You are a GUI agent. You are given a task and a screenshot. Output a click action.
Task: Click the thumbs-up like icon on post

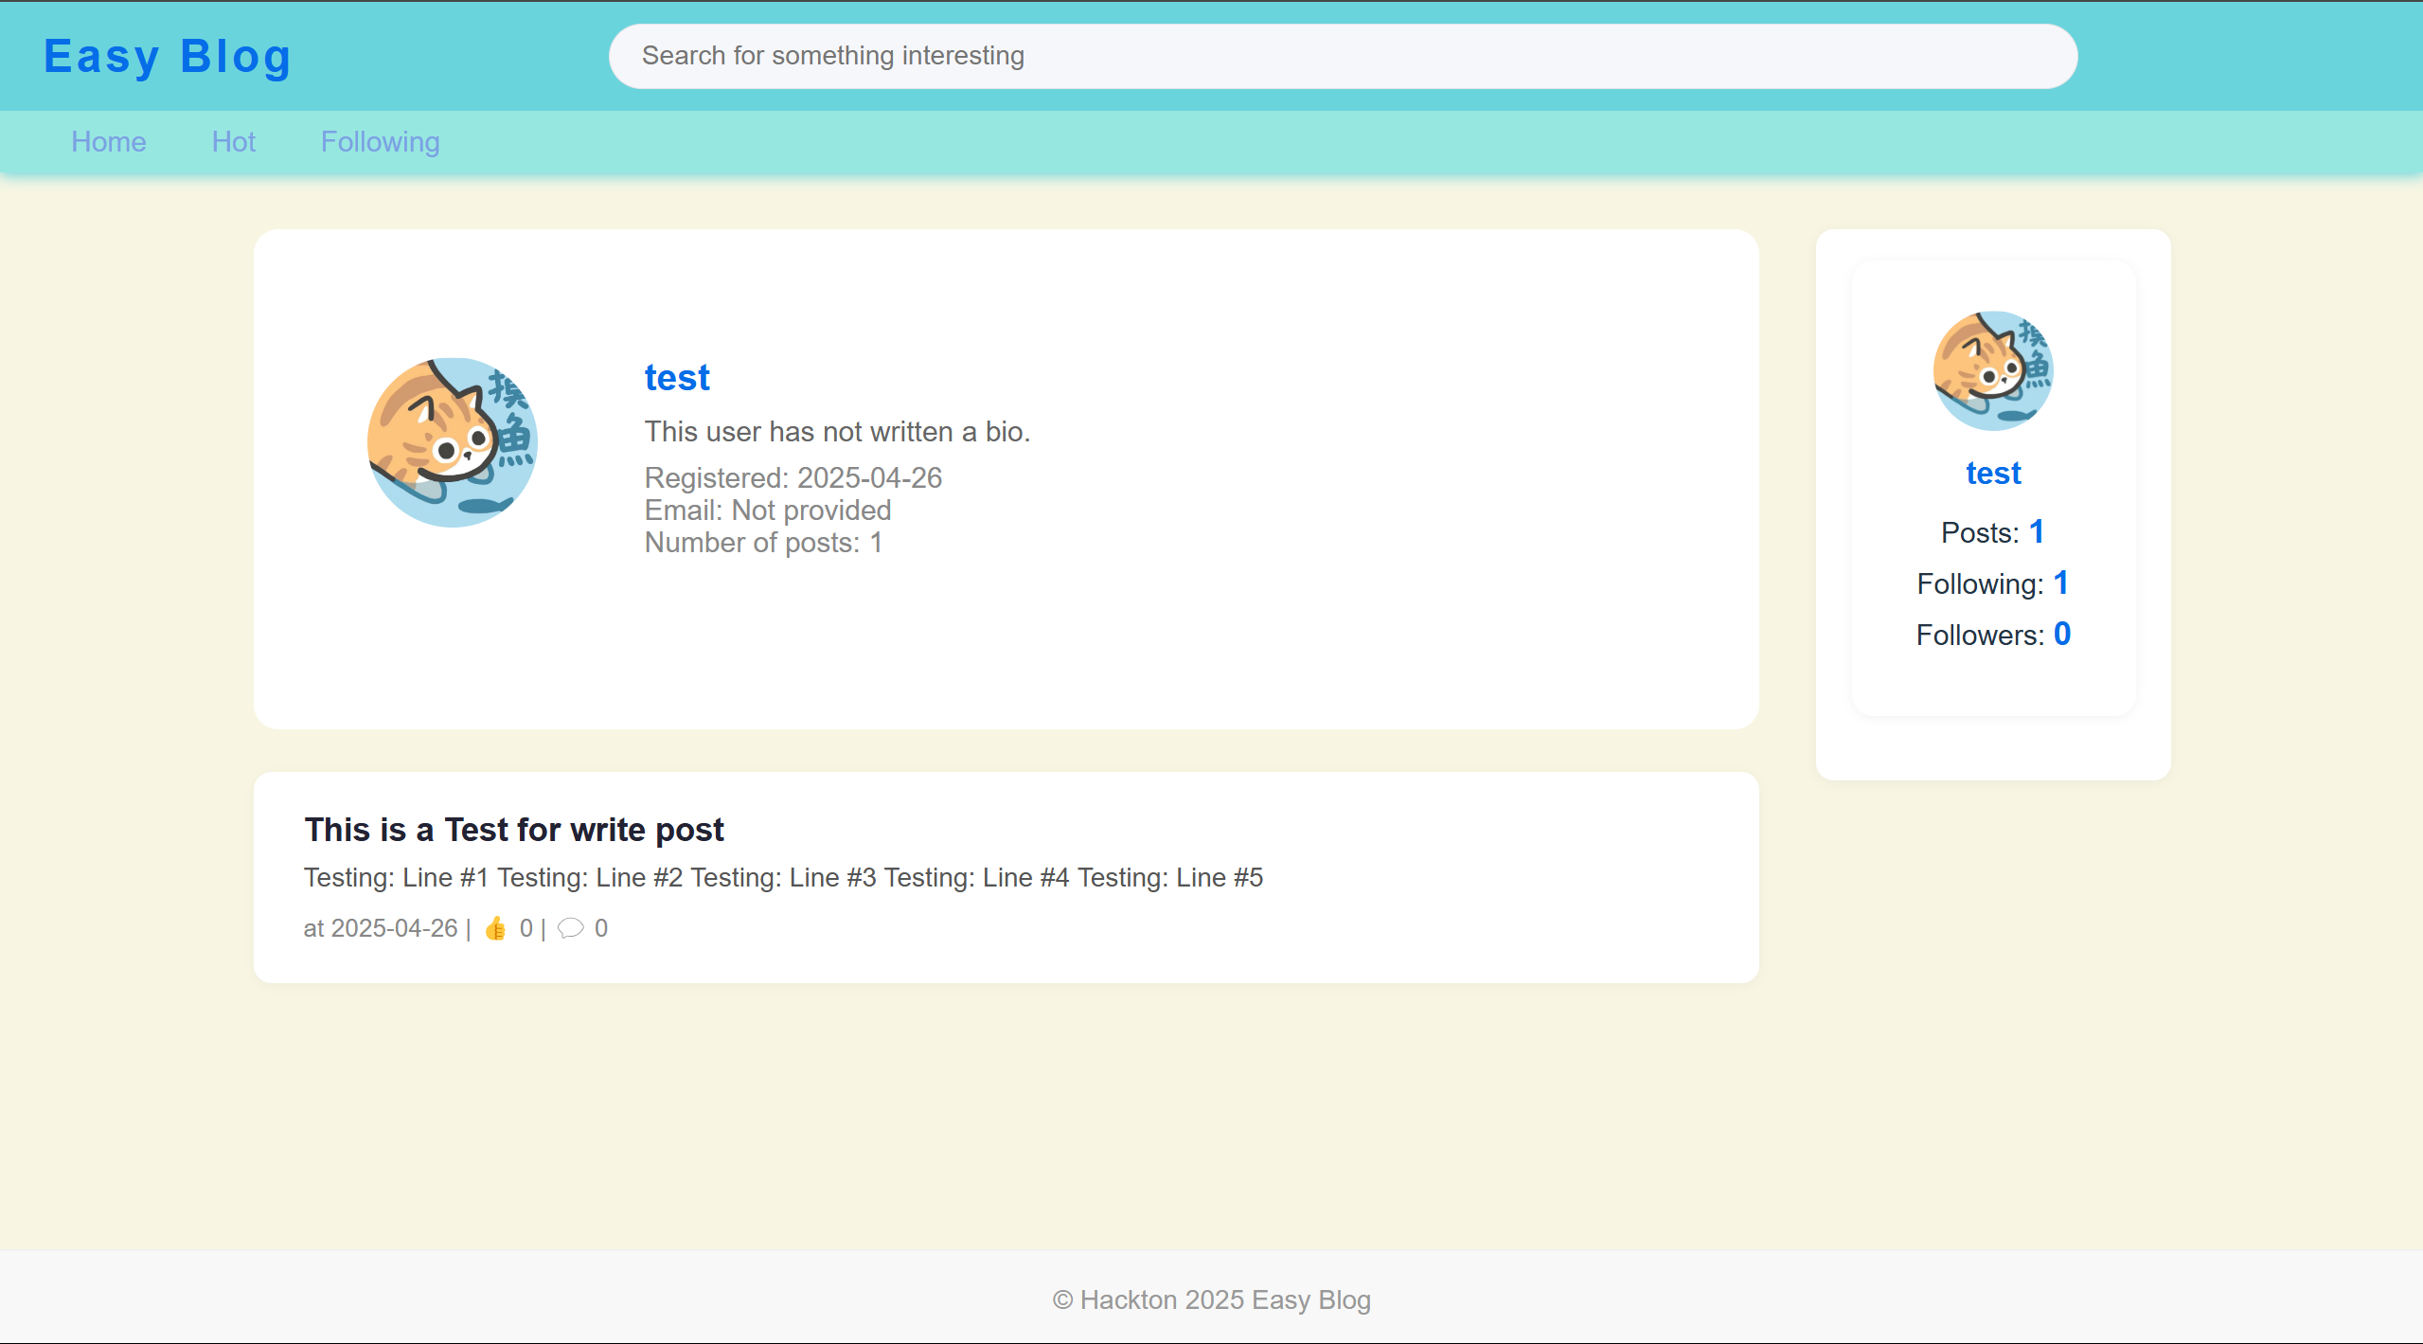point(495,928)
